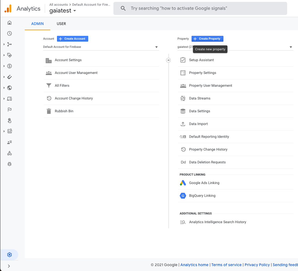Expand the Analysis sidebar section arrow
298x271 pixels.
(4, 131)
